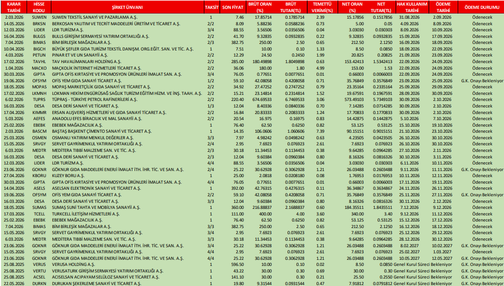
Task: Select the BULGS code cell
Action: click(x=40, y=36)
